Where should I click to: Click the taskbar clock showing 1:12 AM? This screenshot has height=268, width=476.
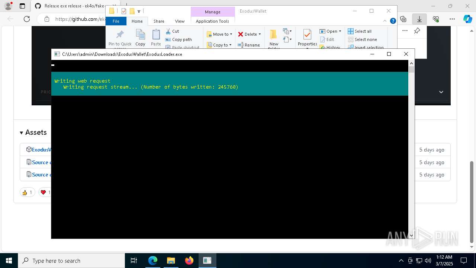pyautogui.click(x=444, y=261)
